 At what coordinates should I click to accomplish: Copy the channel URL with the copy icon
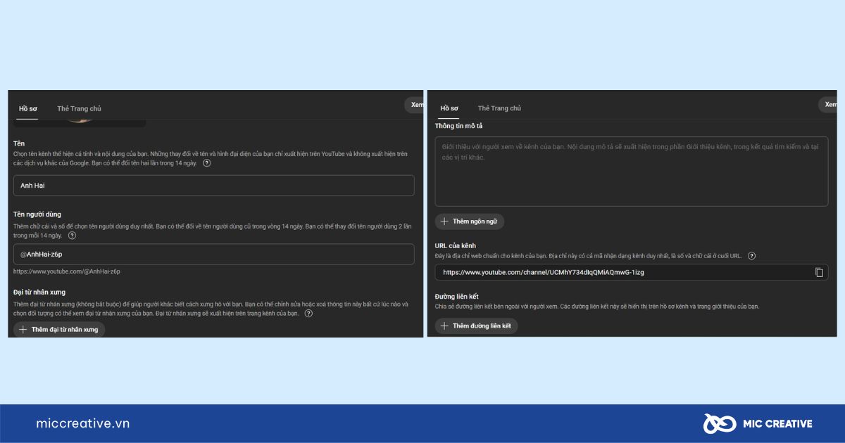point(819,272)
